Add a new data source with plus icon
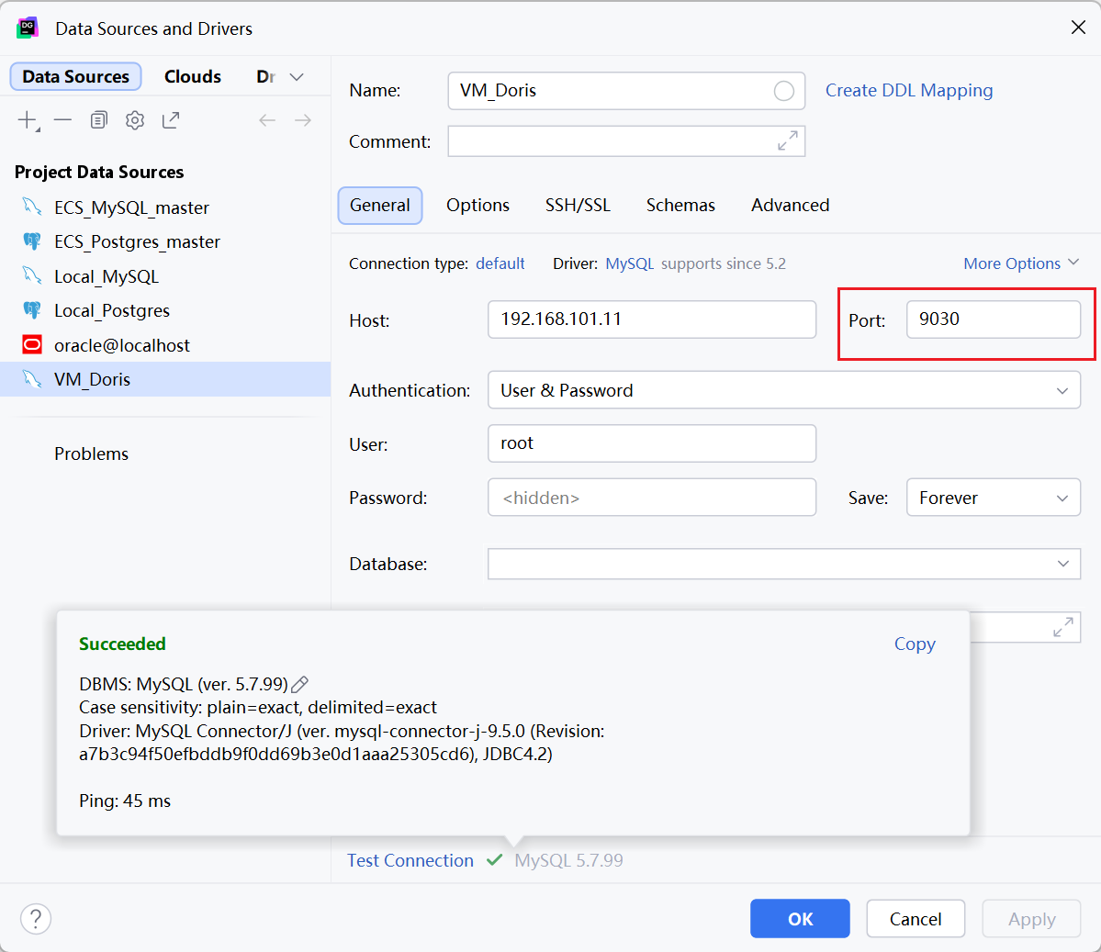 [28, 121]
